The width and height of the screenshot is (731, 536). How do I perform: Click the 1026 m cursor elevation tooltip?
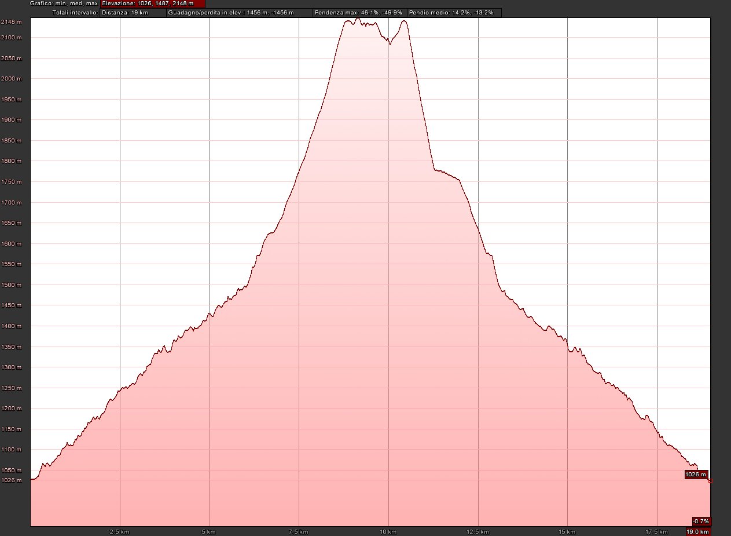696,475
